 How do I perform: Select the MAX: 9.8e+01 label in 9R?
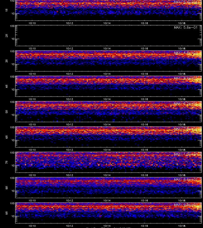186,205
